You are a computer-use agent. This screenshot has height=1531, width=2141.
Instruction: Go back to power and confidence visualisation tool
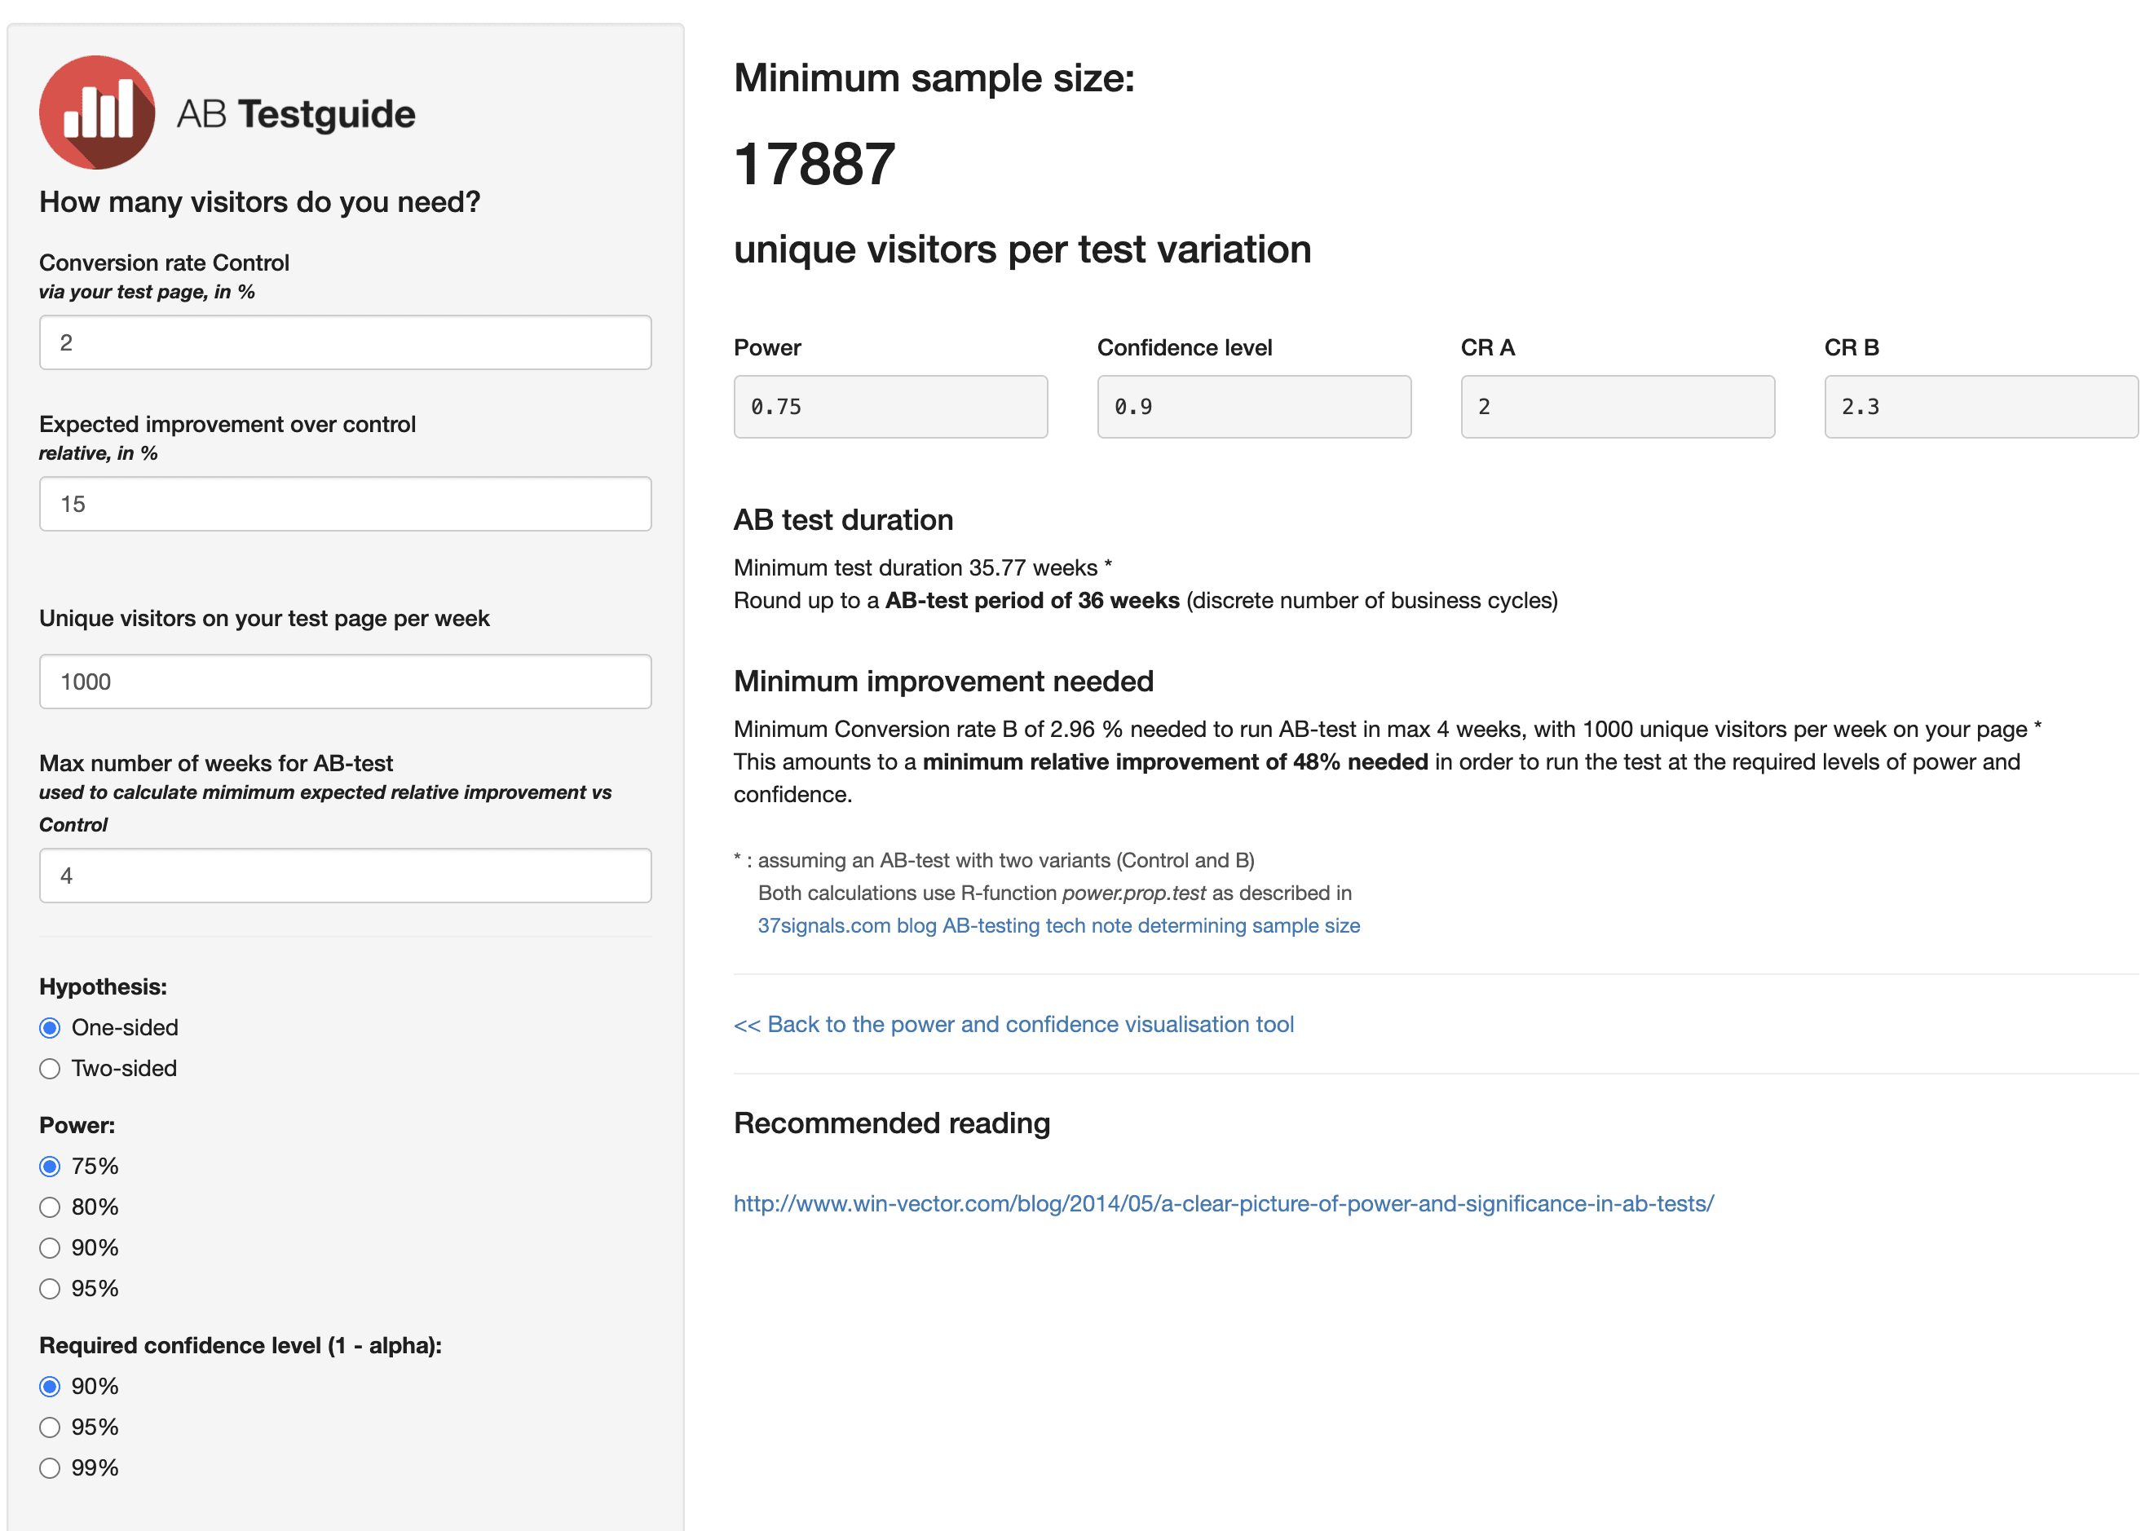1013,1024
